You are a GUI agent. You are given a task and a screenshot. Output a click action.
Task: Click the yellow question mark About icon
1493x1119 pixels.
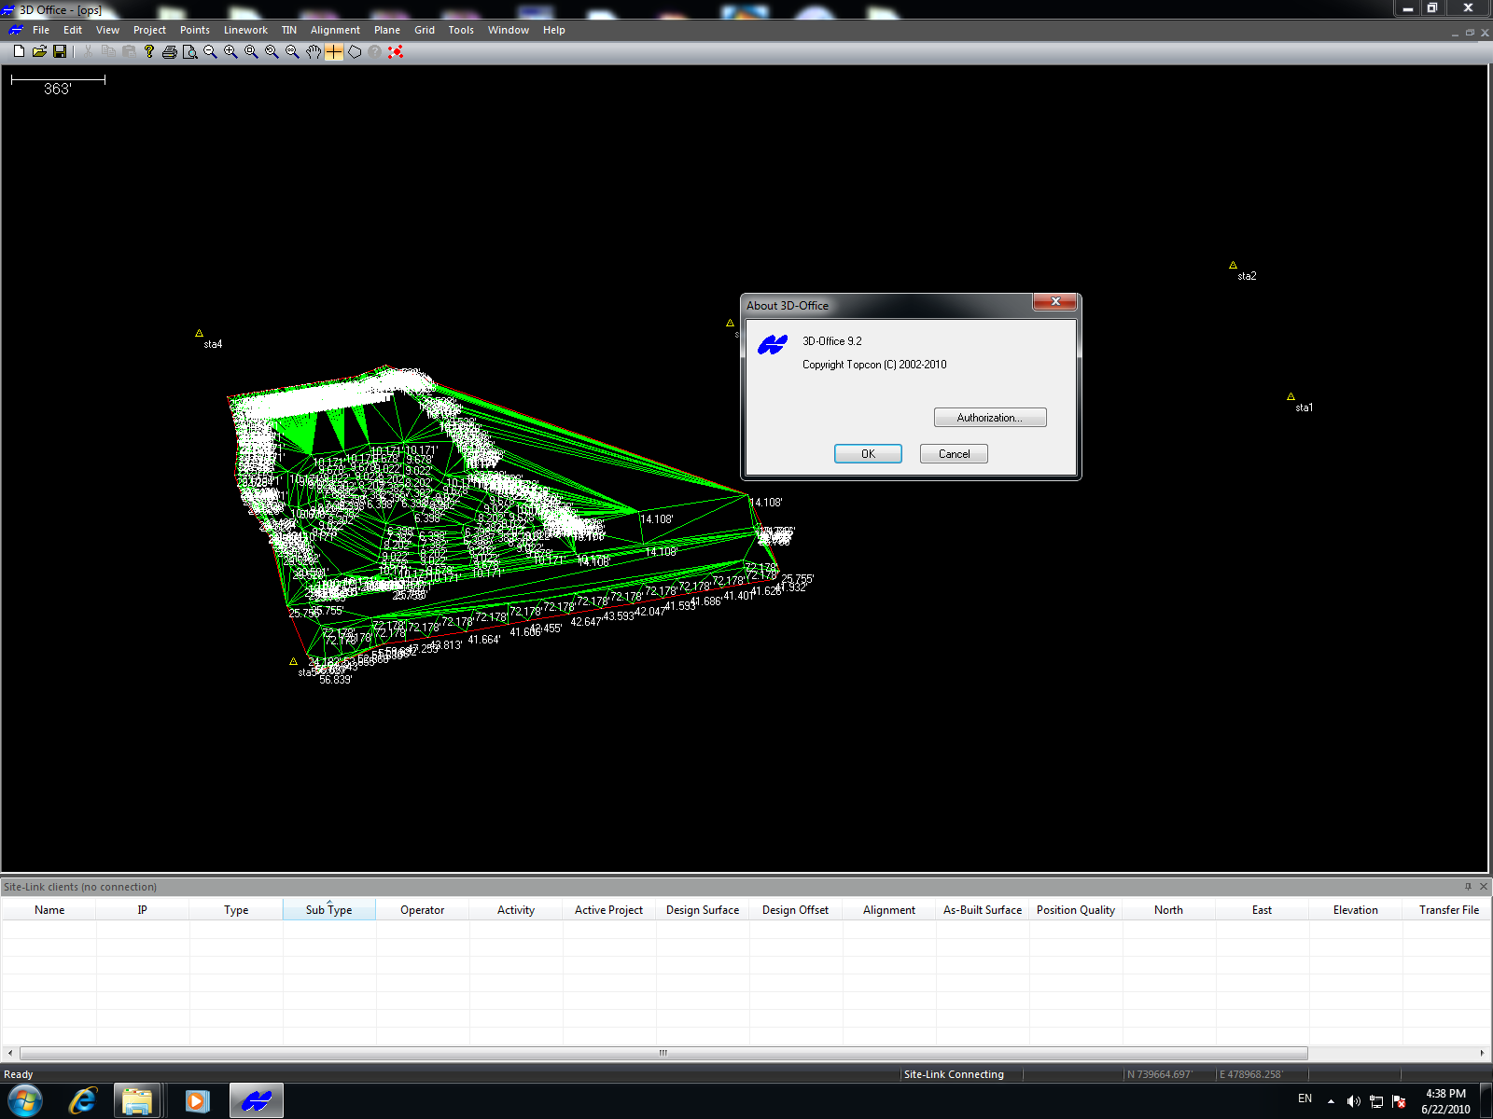149,51
